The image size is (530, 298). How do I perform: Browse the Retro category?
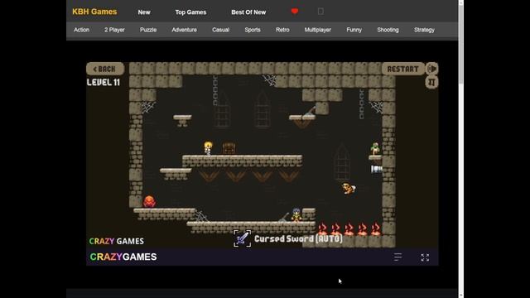(282, 30)
